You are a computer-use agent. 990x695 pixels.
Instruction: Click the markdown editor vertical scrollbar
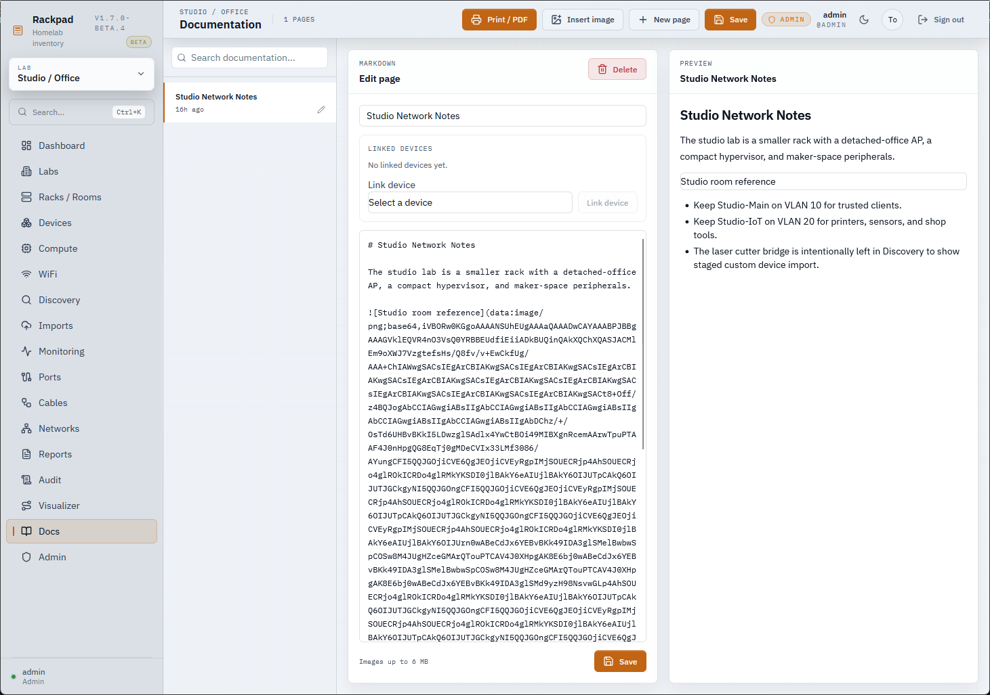643,344
